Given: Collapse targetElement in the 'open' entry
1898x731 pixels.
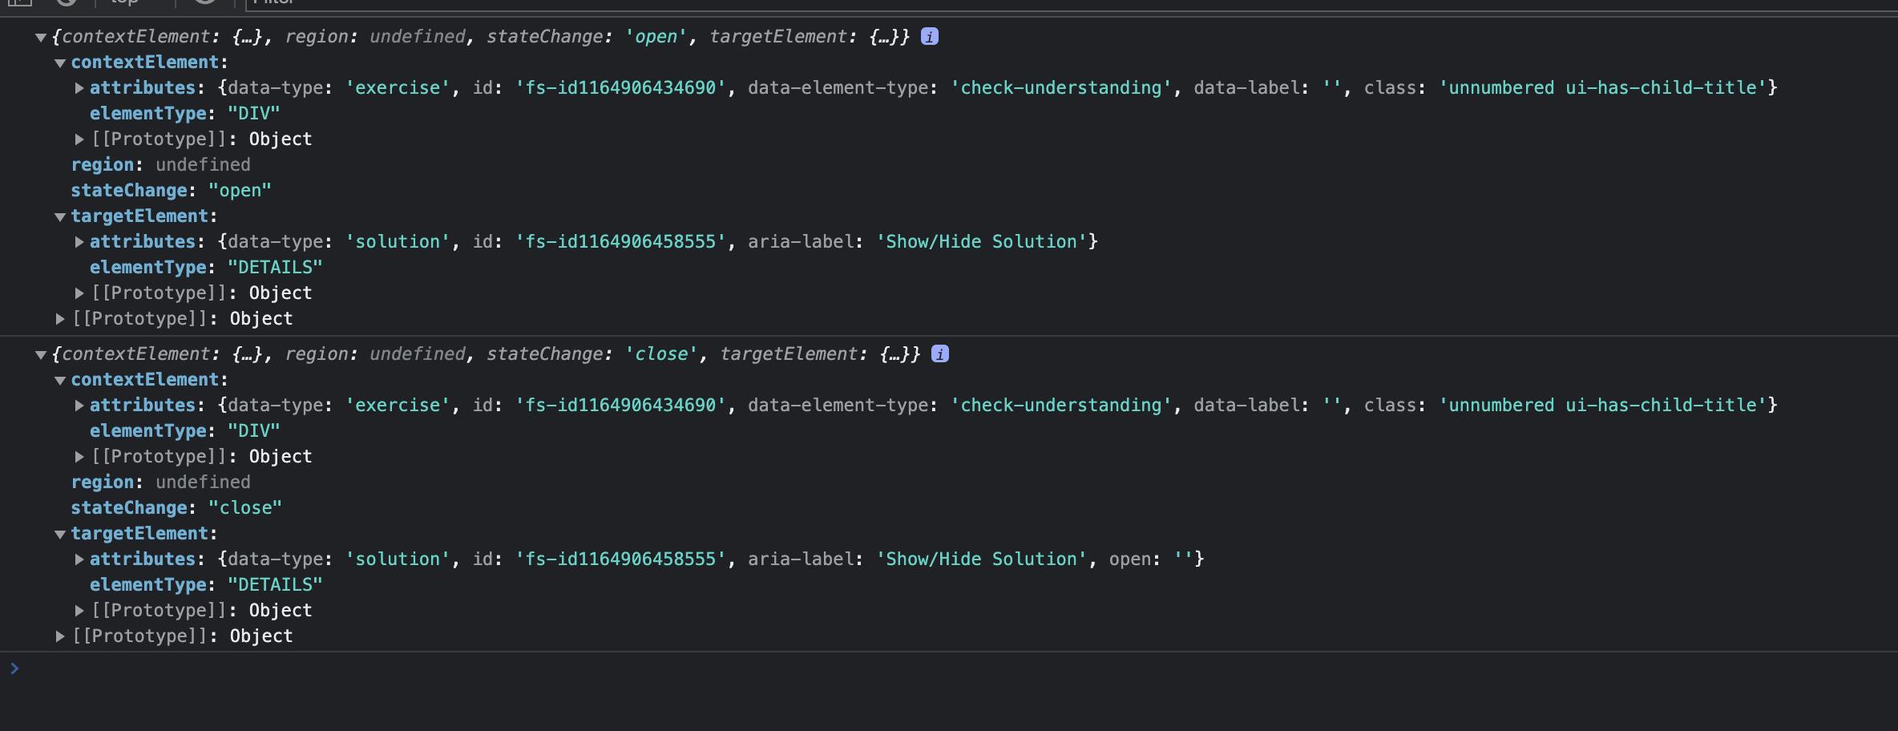Looking at the screenshot, I should pyautogui.click(x=59, y=216).
